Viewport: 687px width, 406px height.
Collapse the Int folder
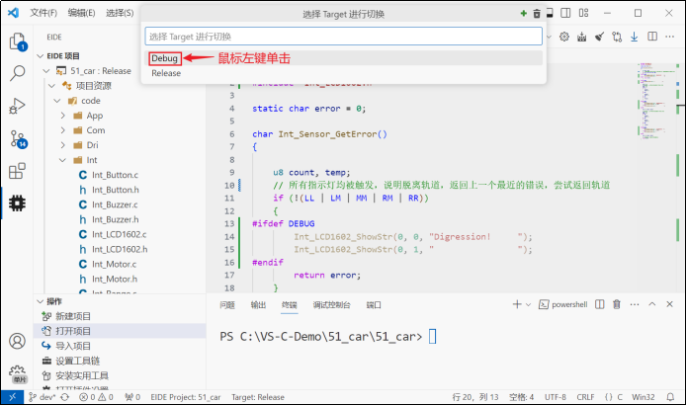point(62,160)
